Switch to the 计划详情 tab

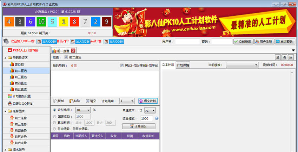click(x=183, y=65)
